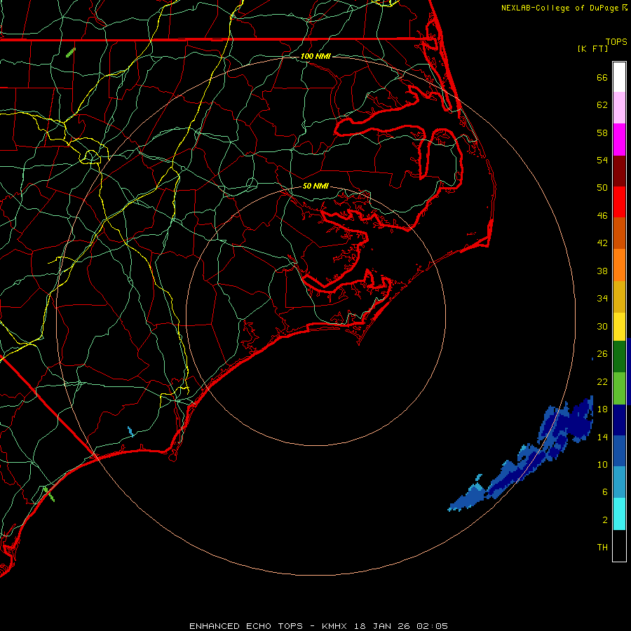Click the light green 22 kft legend color
This screenshot has width=631, height=631.
click(619, 388)
